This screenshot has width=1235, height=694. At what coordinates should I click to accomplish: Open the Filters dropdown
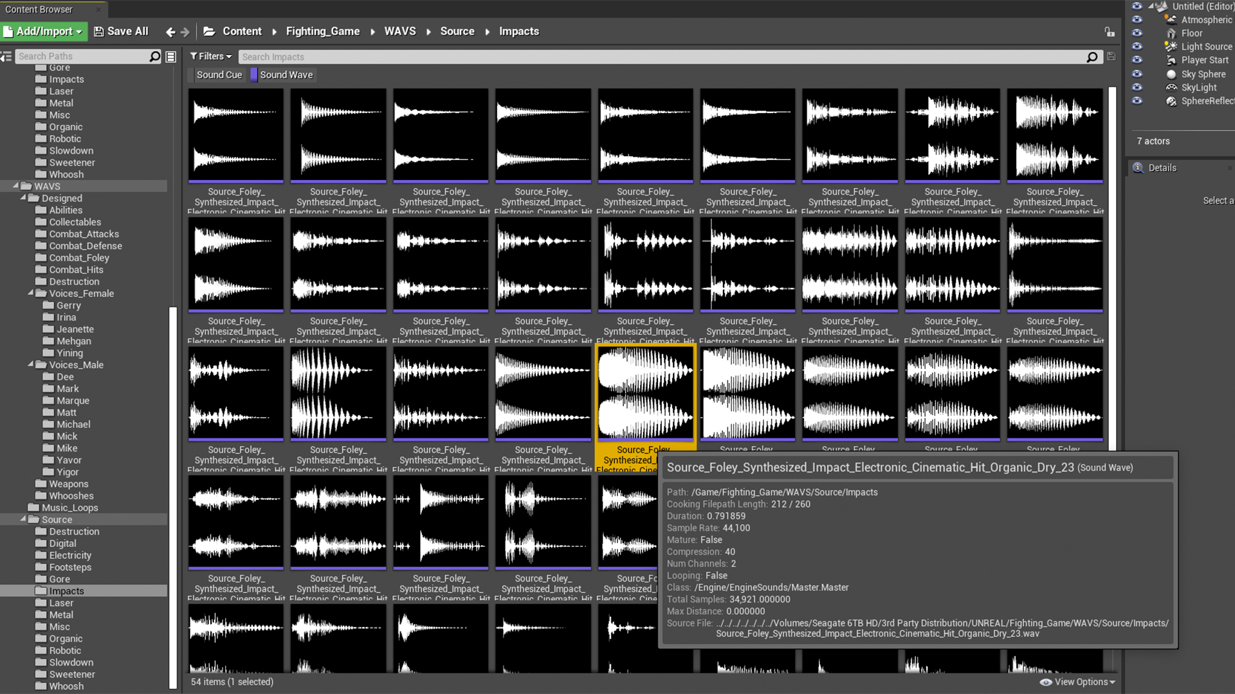point(210,57)
